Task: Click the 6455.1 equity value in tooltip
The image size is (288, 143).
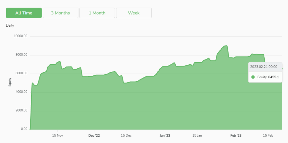Action: click(x=274, y=77)
